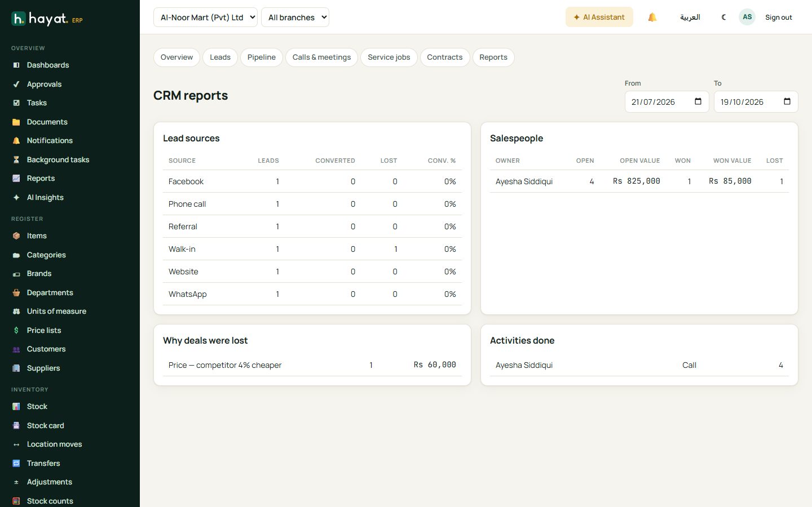This screenshot has width=812, height=507.
Task: Click the Units of measure sidebar item
Action: coord(56,312)
